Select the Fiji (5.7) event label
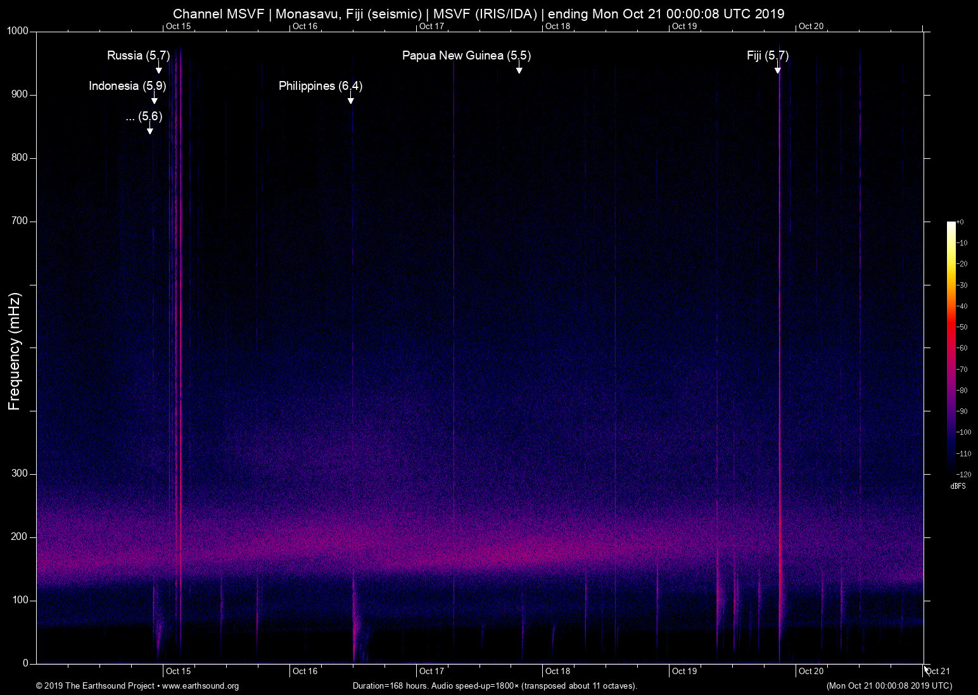 click(767, 56)
